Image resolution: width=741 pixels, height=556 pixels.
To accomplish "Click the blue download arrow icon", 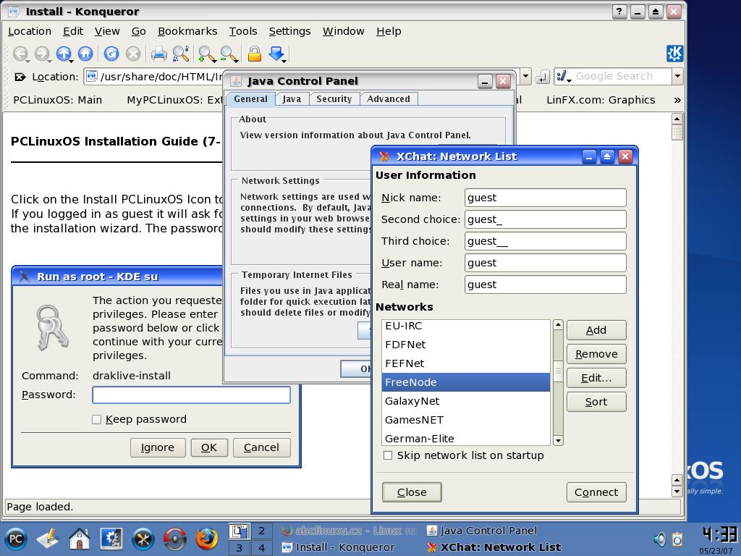I will (x=276, y=53).
